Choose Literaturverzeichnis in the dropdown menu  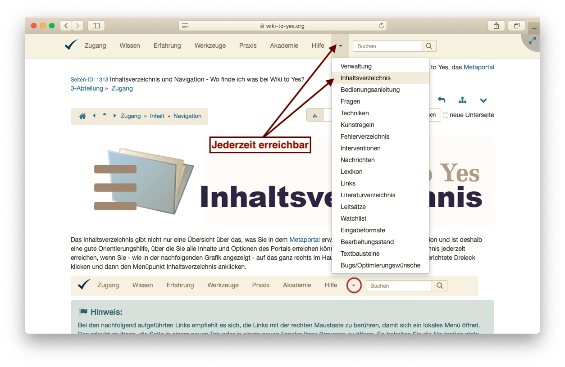(368, 195)
